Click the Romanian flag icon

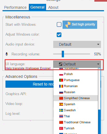[61, 86]
